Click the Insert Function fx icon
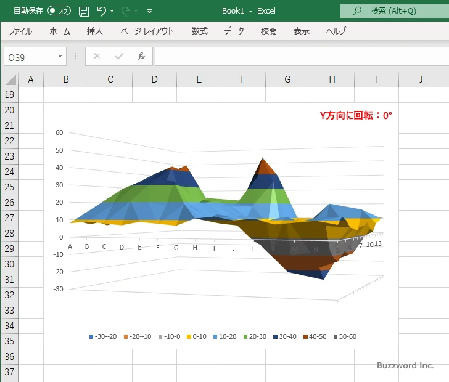The height and width of the screenshot is (382, 449). click(x=141, y=56)
